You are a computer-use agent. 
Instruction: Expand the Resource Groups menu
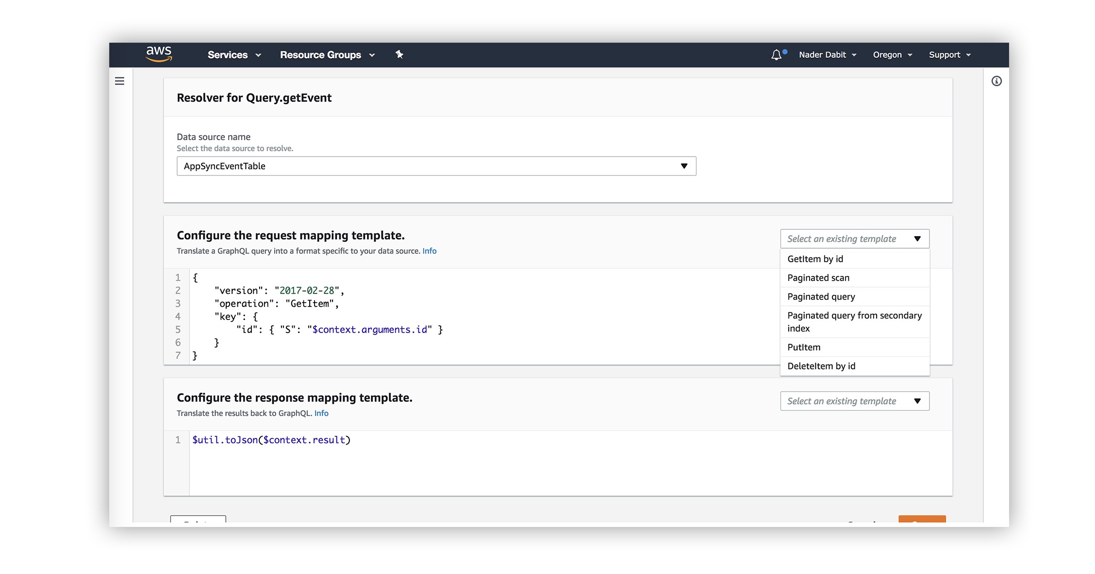[x=327, y=55]
